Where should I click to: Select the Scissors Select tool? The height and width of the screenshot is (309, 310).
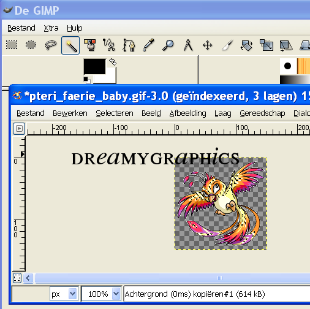click(x=109, y=45)
